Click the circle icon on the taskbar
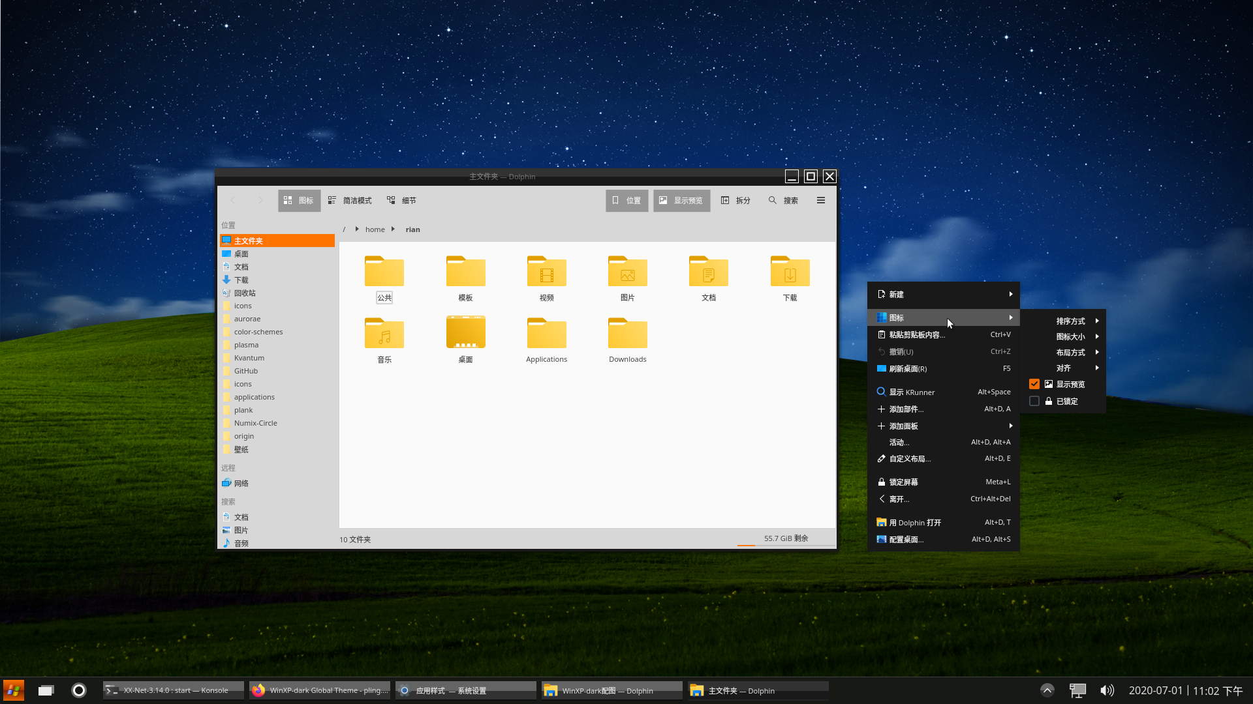This screenshot has height=704, width=1253. coord(79,690)
